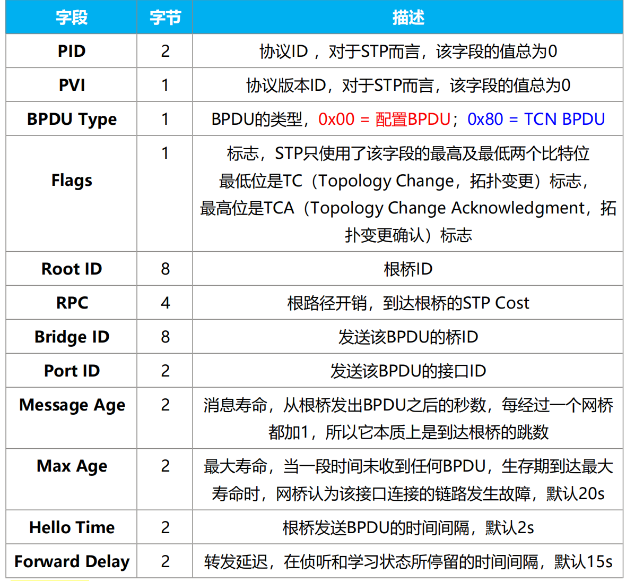This screenshot has width=626, height=581.
Task: Select the Port ID field cell
Action: point(72,371)
